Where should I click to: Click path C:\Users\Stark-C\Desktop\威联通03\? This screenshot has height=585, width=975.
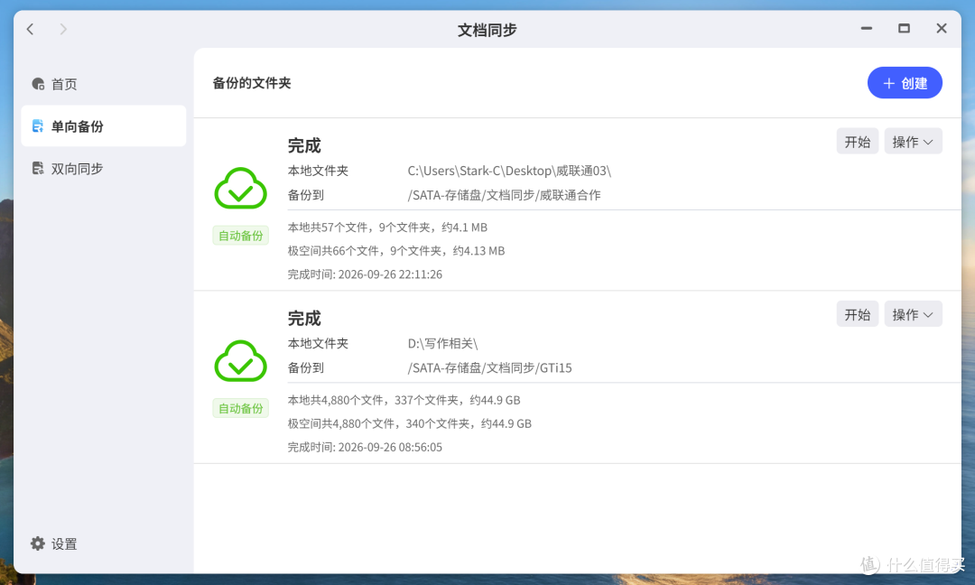coord(509,171)
